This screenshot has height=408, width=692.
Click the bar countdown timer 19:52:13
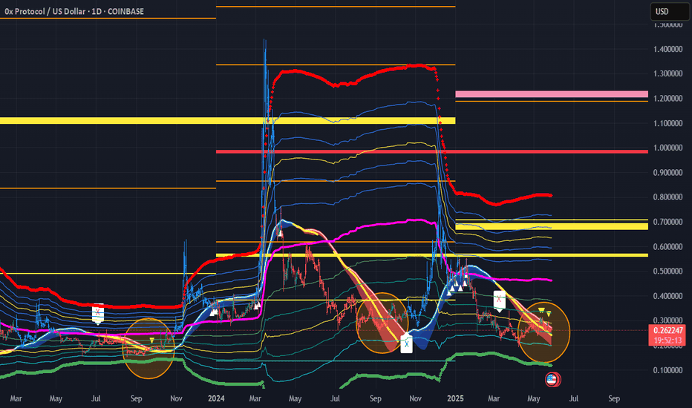668,340
